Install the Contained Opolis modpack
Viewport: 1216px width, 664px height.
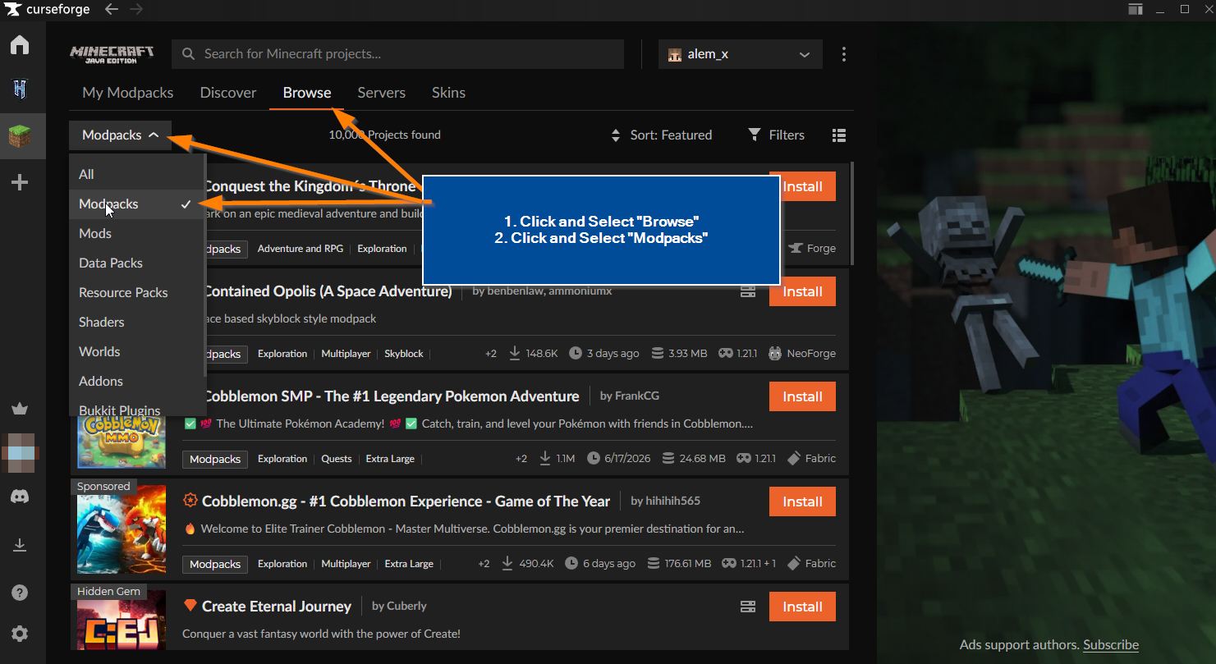click(802, 291)
